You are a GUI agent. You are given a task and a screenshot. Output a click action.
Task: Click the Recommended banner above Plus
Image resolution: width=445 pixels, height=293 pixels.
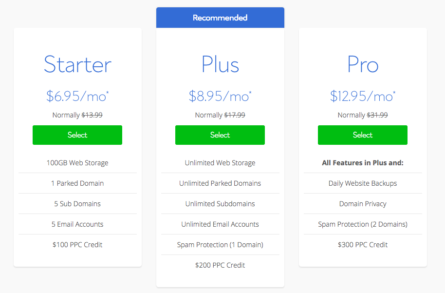[x=220, y=18]
